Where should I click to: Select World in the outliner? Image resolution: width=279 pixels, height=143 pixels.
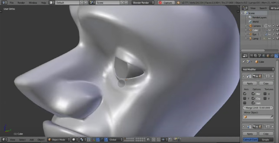(255, 22)
